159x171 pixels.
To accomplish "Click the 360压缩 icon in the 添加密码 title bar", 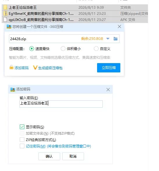I will (x=13, y=90).
